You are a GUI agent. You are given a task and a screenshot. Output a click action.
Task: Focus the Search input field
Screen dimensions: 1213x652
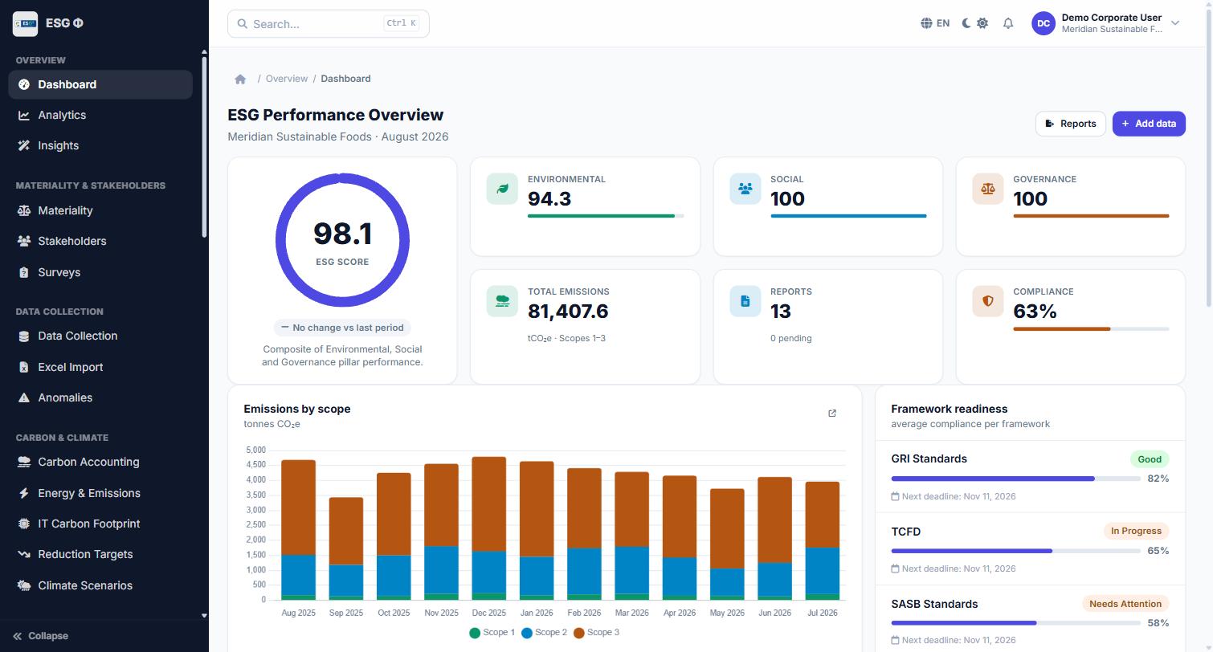coord(329,23)
